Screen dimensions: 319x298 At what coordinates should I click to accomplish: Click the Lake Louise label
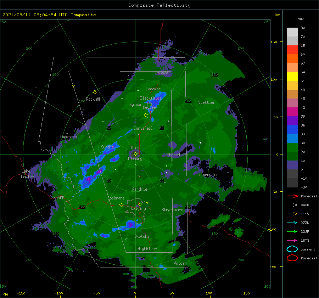(27, 174)
